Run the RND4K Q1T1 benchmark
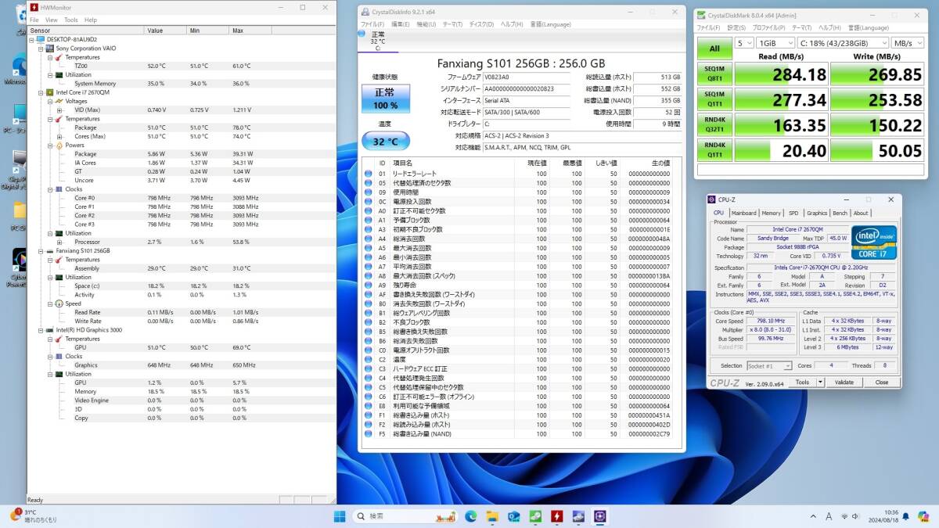This screenshot has width=939, height=528. click(714, 150)
